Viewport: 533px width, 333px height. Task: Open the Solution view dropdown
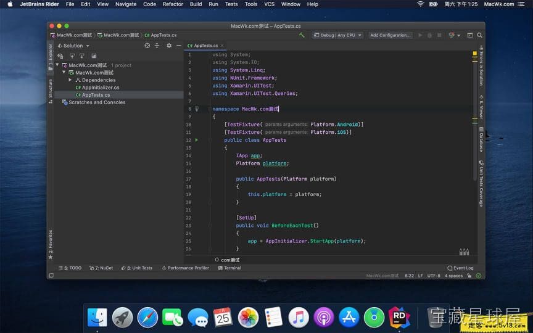(73, 46)
